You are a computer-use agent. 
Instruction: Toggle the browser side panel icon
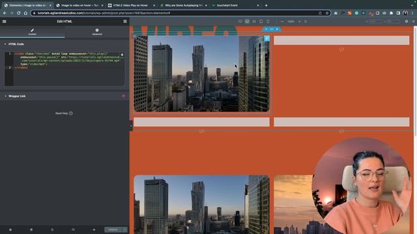point(398,13)
